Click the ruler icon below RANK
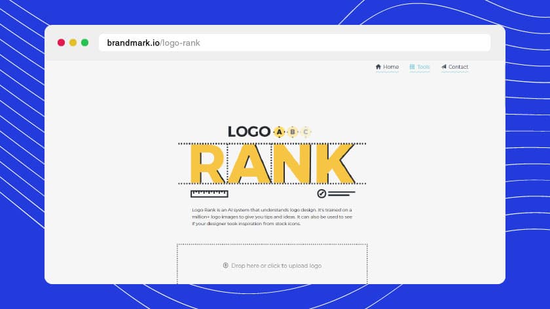 [210, 194]
